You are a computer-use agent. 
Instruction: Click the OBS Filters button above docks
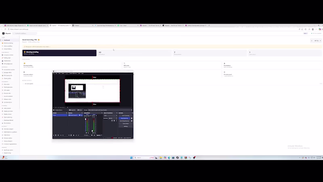click(80, 110)
